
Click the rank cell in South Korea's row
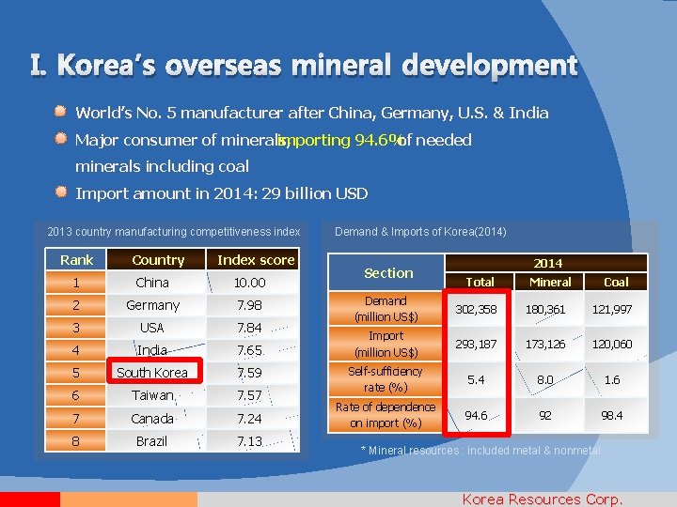(x=76, y=373)
